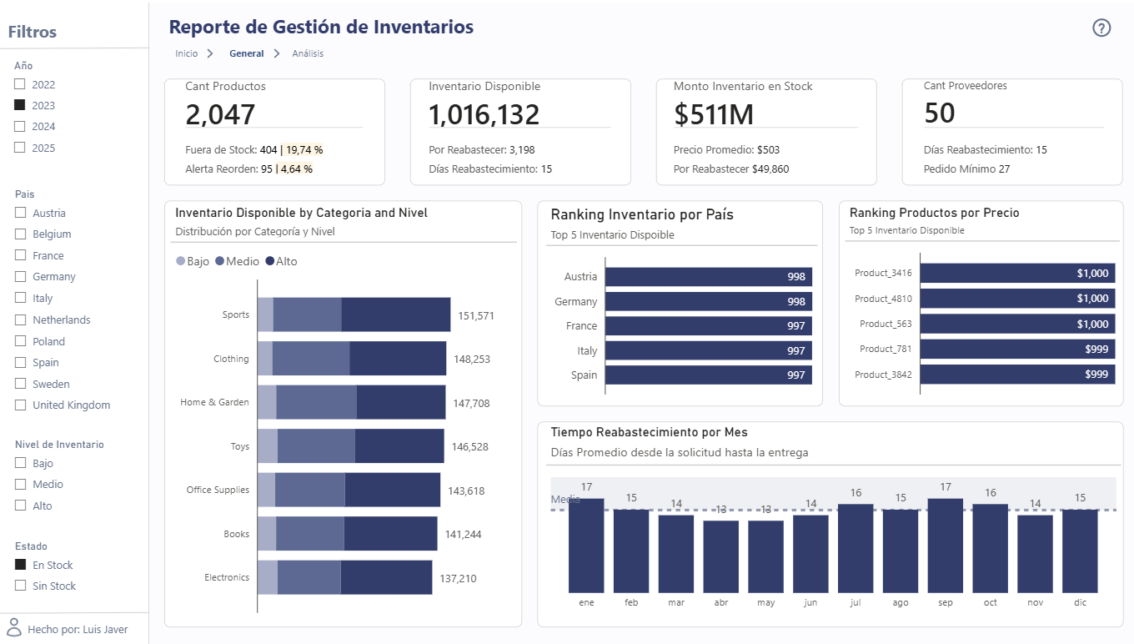Click the Books total value 141,244
Screen dimensions: 1134x644
click(463, 534)
